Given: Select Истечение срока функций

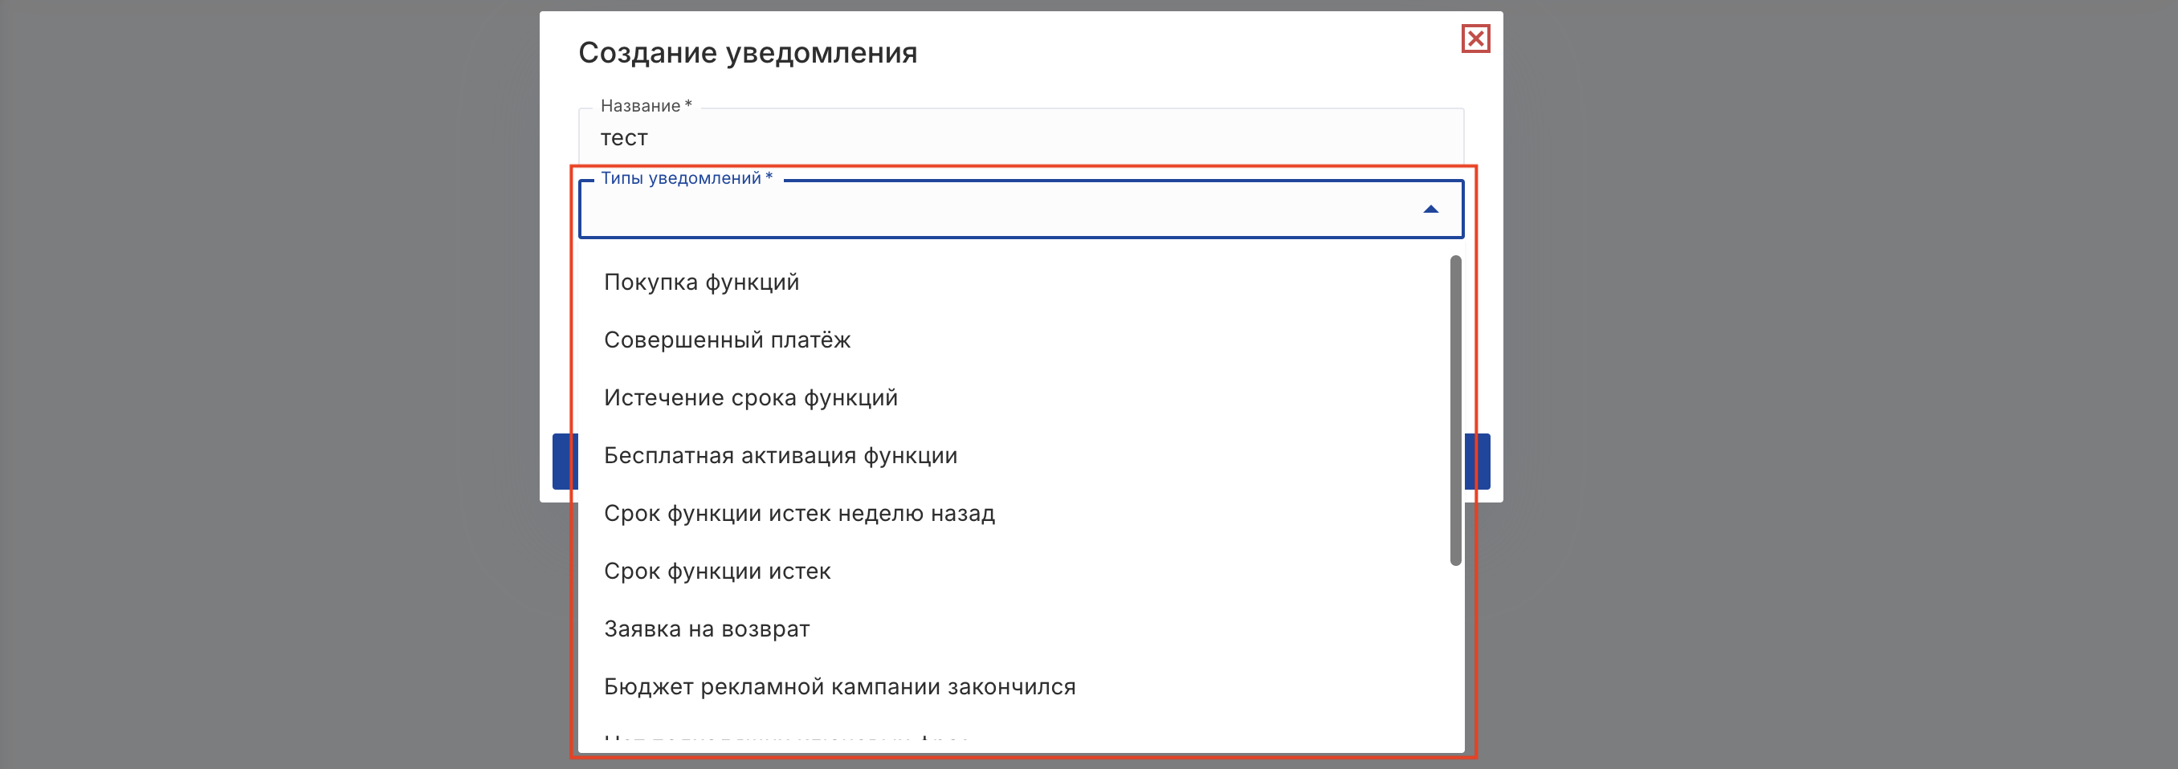Looking at the screenshot, I should (x=751, y=398).
